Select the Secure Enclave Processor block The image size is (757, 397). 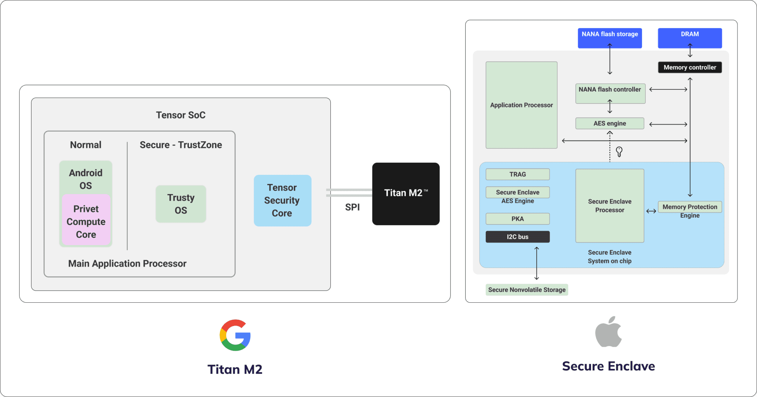pyautogui.click(x=610, y=206)
